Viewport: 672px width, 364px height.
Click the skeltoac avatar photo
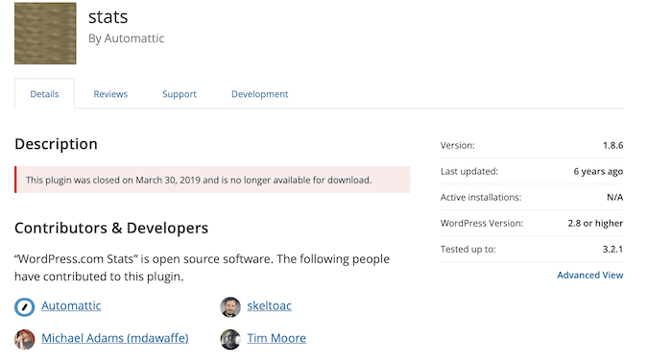pos(230,307)
